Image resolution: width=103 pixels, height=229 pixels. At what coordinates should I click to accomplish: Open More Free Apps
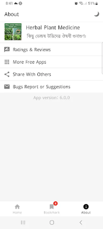(x=51, y=62)
